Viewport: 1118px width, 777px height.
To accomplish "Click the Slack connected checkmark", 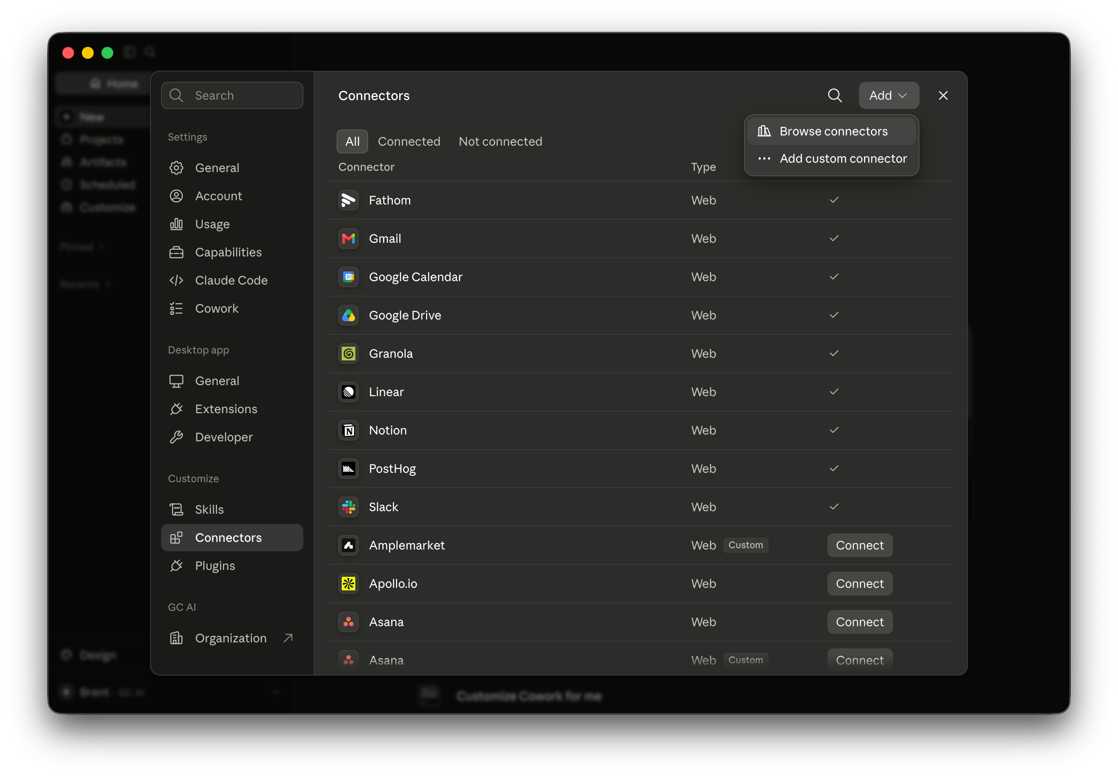I will pyautogui.click(x=834, y=507).
